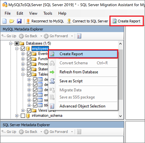Uncheck the Views folder checkbox
Screen dimensions: 145x143
click(x=29, y=110)
